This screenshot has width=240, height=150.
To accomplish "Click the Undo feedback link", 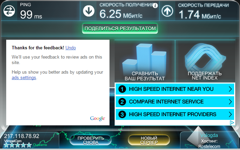I will [71, 48].
